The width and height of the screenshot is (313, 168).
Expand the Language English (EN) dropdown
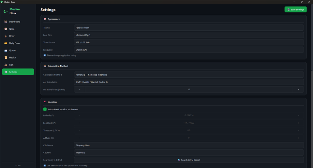pyautogui.click(x=189, y=50)
